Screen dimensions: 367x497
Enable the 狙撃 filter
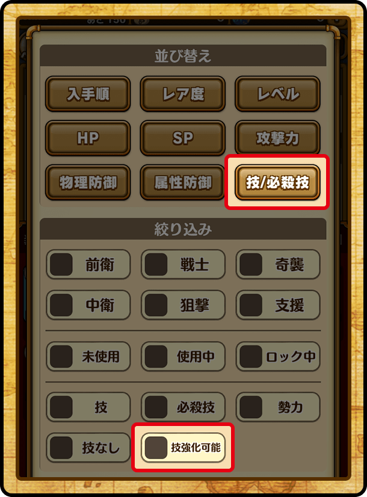183,305
